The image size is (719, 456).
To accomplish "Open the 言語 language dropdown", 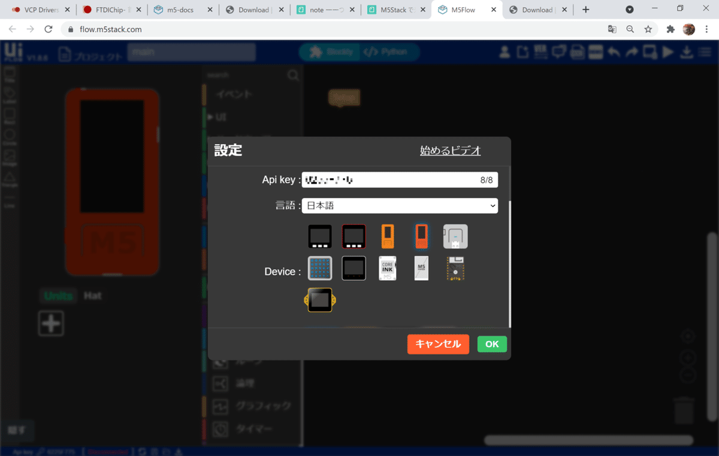I will [400, 205].
